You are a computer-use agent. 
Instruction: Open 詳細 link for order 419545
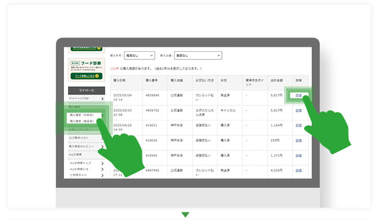[x=298, y=155]
